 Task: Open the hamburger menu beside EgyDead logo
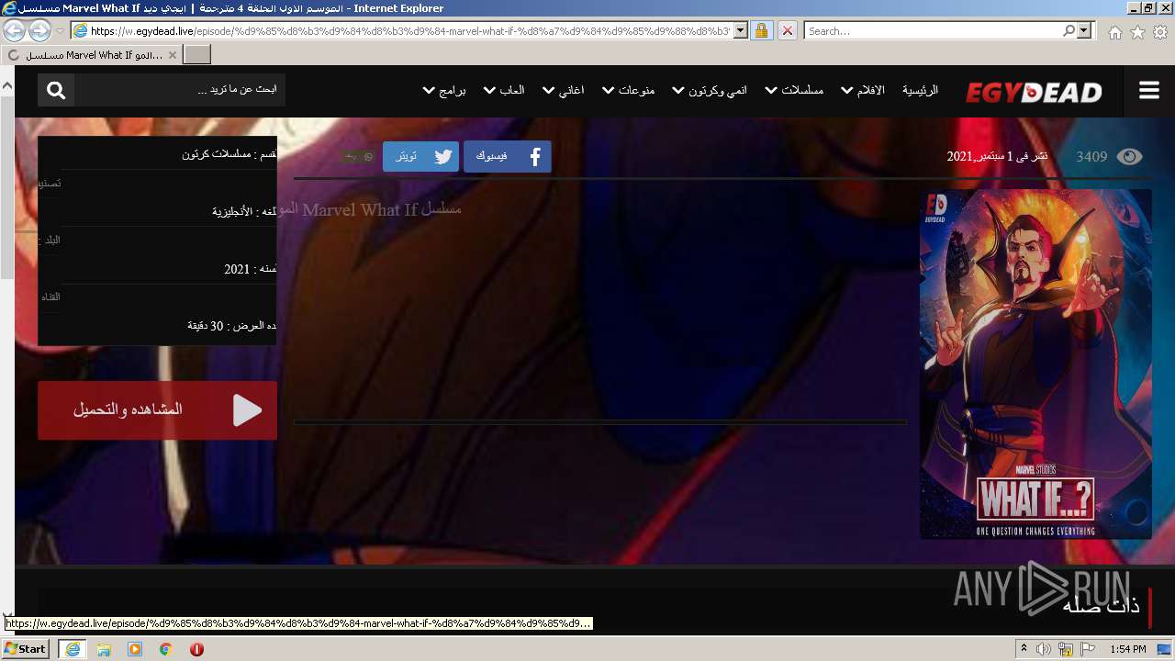[1148, 90]
